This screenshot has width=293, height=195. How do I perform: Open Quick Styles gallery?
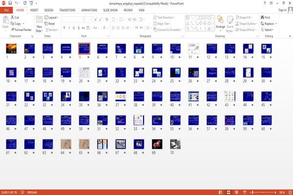pos(230,24)
